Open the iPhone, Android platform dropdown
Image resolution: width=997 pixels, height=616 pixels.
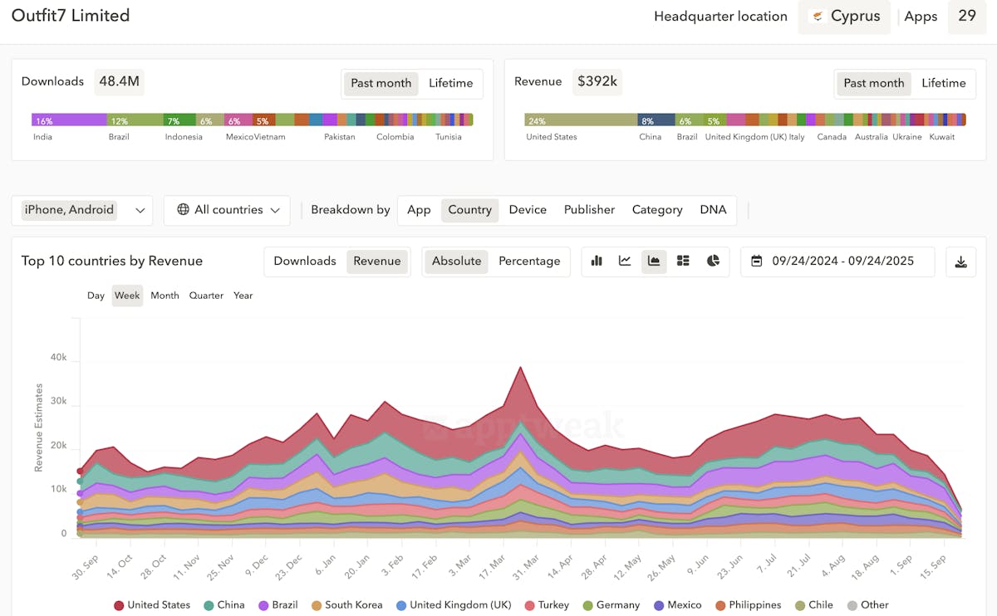[81, 210]
